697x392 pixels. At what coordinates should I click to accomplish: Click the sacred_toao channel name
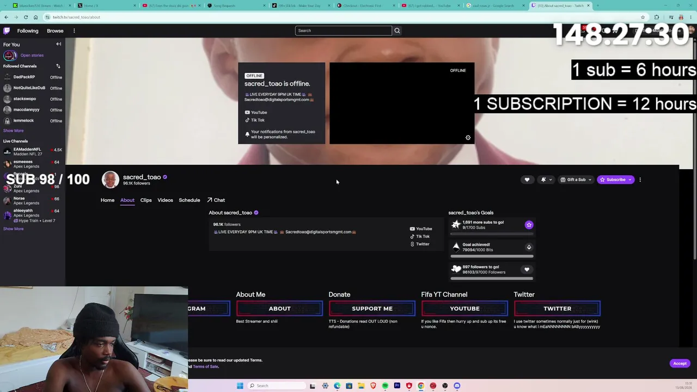pyautogui.click(x=142, y=177)
